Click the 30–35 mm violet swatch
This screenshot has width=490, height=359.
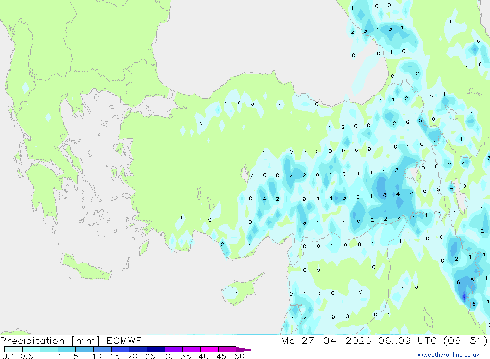(x=173, y=349)
